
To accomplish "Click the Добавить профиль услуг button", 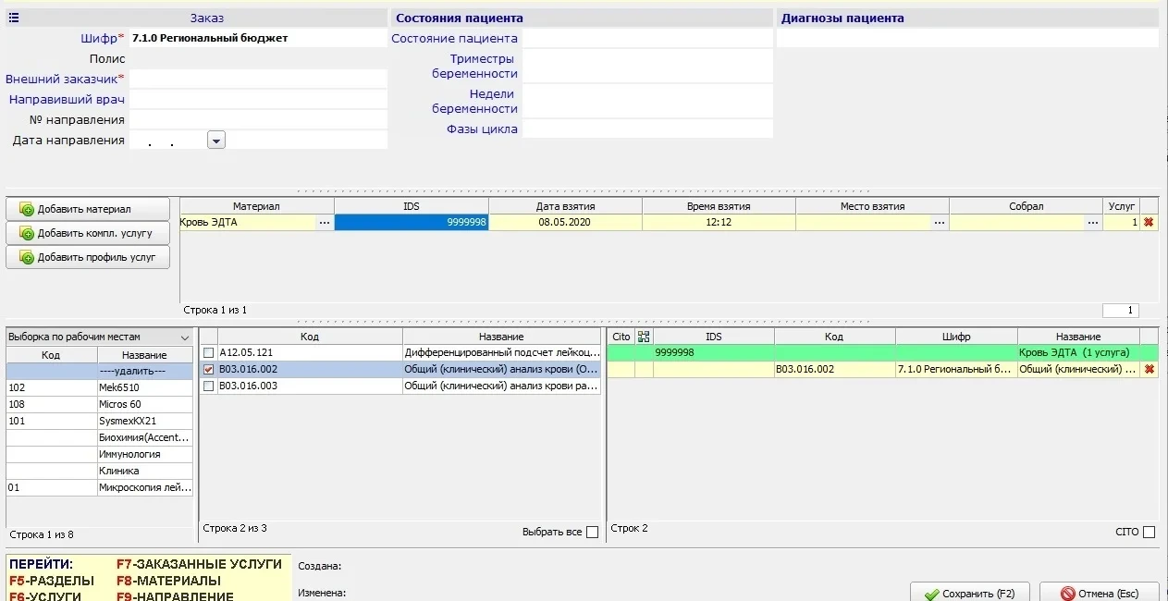I will [x=88, y=257].
